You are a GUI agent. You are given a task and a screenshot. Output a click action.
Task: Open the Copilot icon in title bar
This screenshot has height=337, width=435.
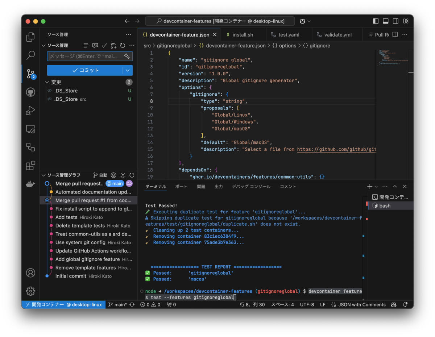click(x=302, y=21)
